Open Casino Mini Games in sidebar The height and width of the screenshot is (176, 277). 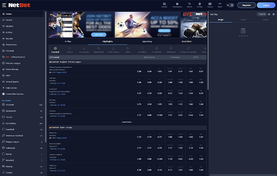click(x=22, y=94)
